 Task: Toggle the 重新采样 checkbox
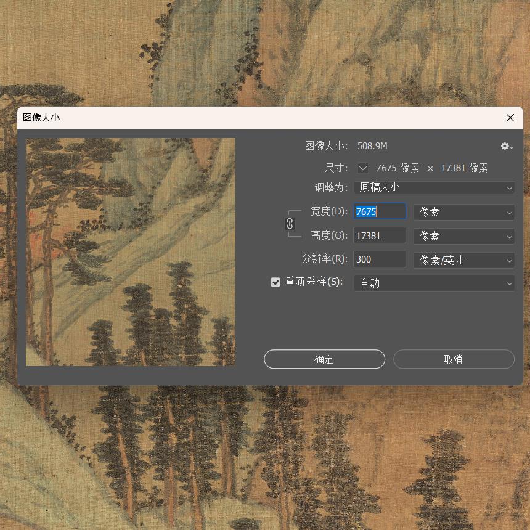pos(275,282)
